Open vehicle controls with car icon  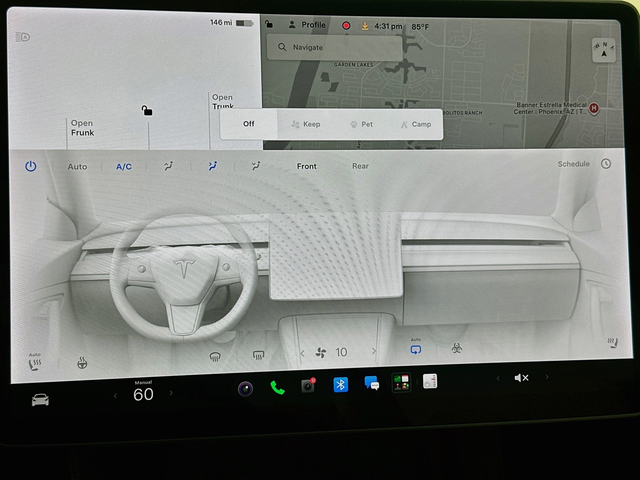click(40, 400)
